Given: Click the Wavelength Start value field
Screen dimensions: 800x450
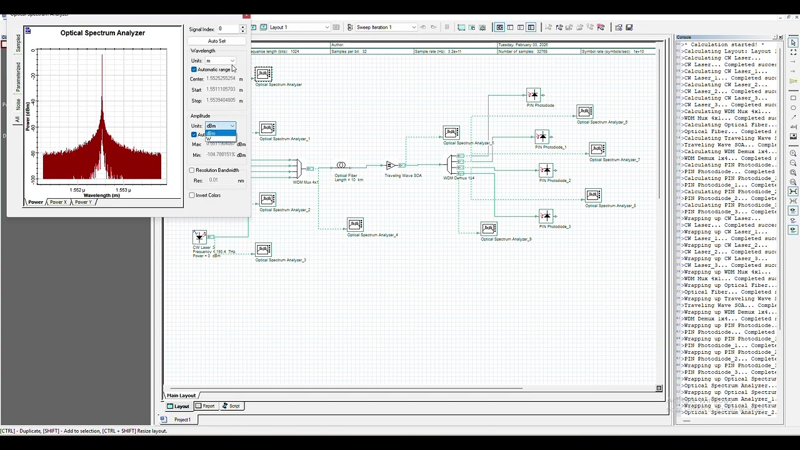Looking at the screenshot, I should [221, 89].
